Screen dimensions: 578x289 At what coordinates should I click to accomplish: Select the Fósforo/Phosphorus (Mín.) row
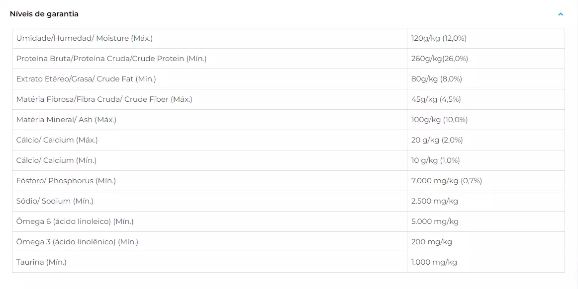coord(289,180)
